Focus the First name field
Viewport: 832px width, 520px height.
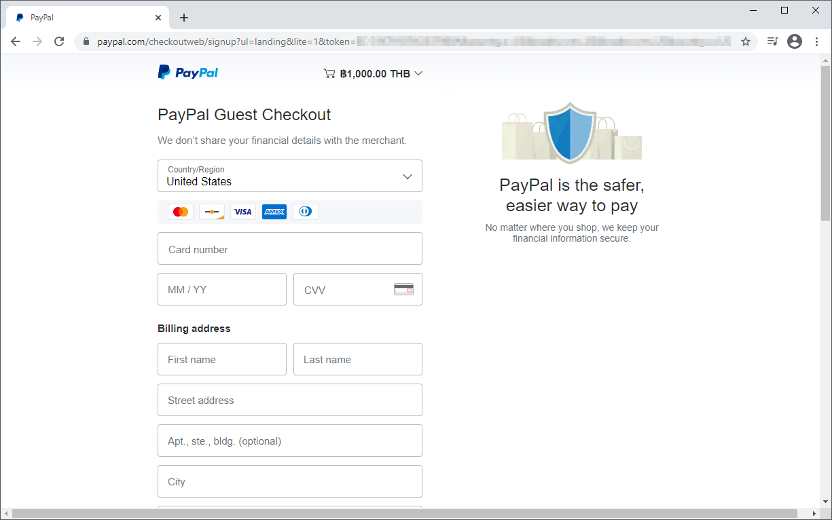point(222,359)
